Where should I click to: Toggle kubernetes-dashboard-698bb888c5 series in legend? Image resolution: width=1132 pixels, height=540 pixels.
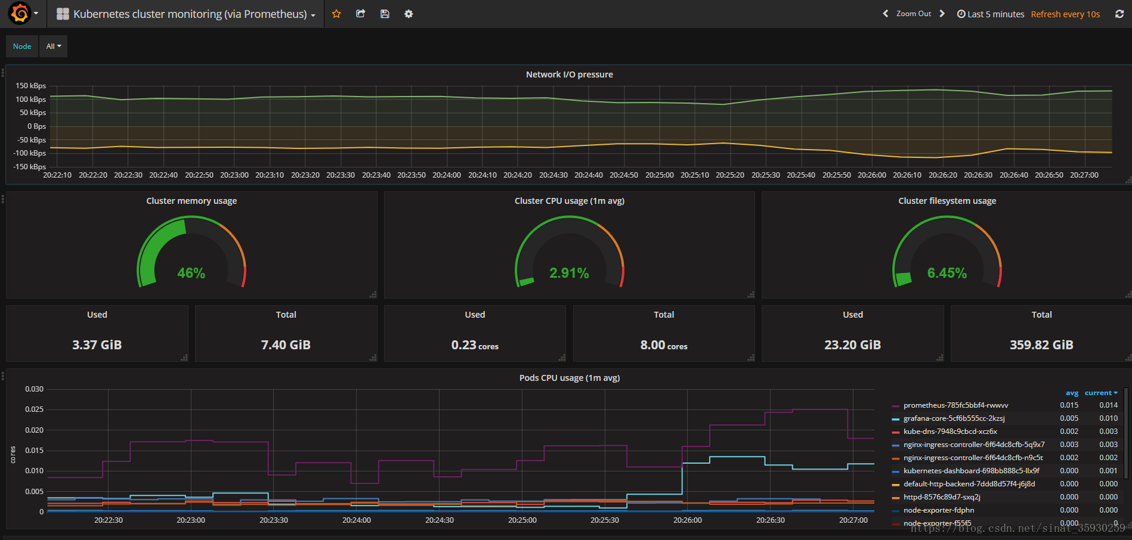pos(972,471)
